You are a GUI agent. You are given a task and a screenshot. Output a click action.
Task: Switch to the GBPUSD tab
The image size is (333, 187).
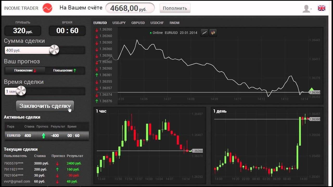coord(138,23)
